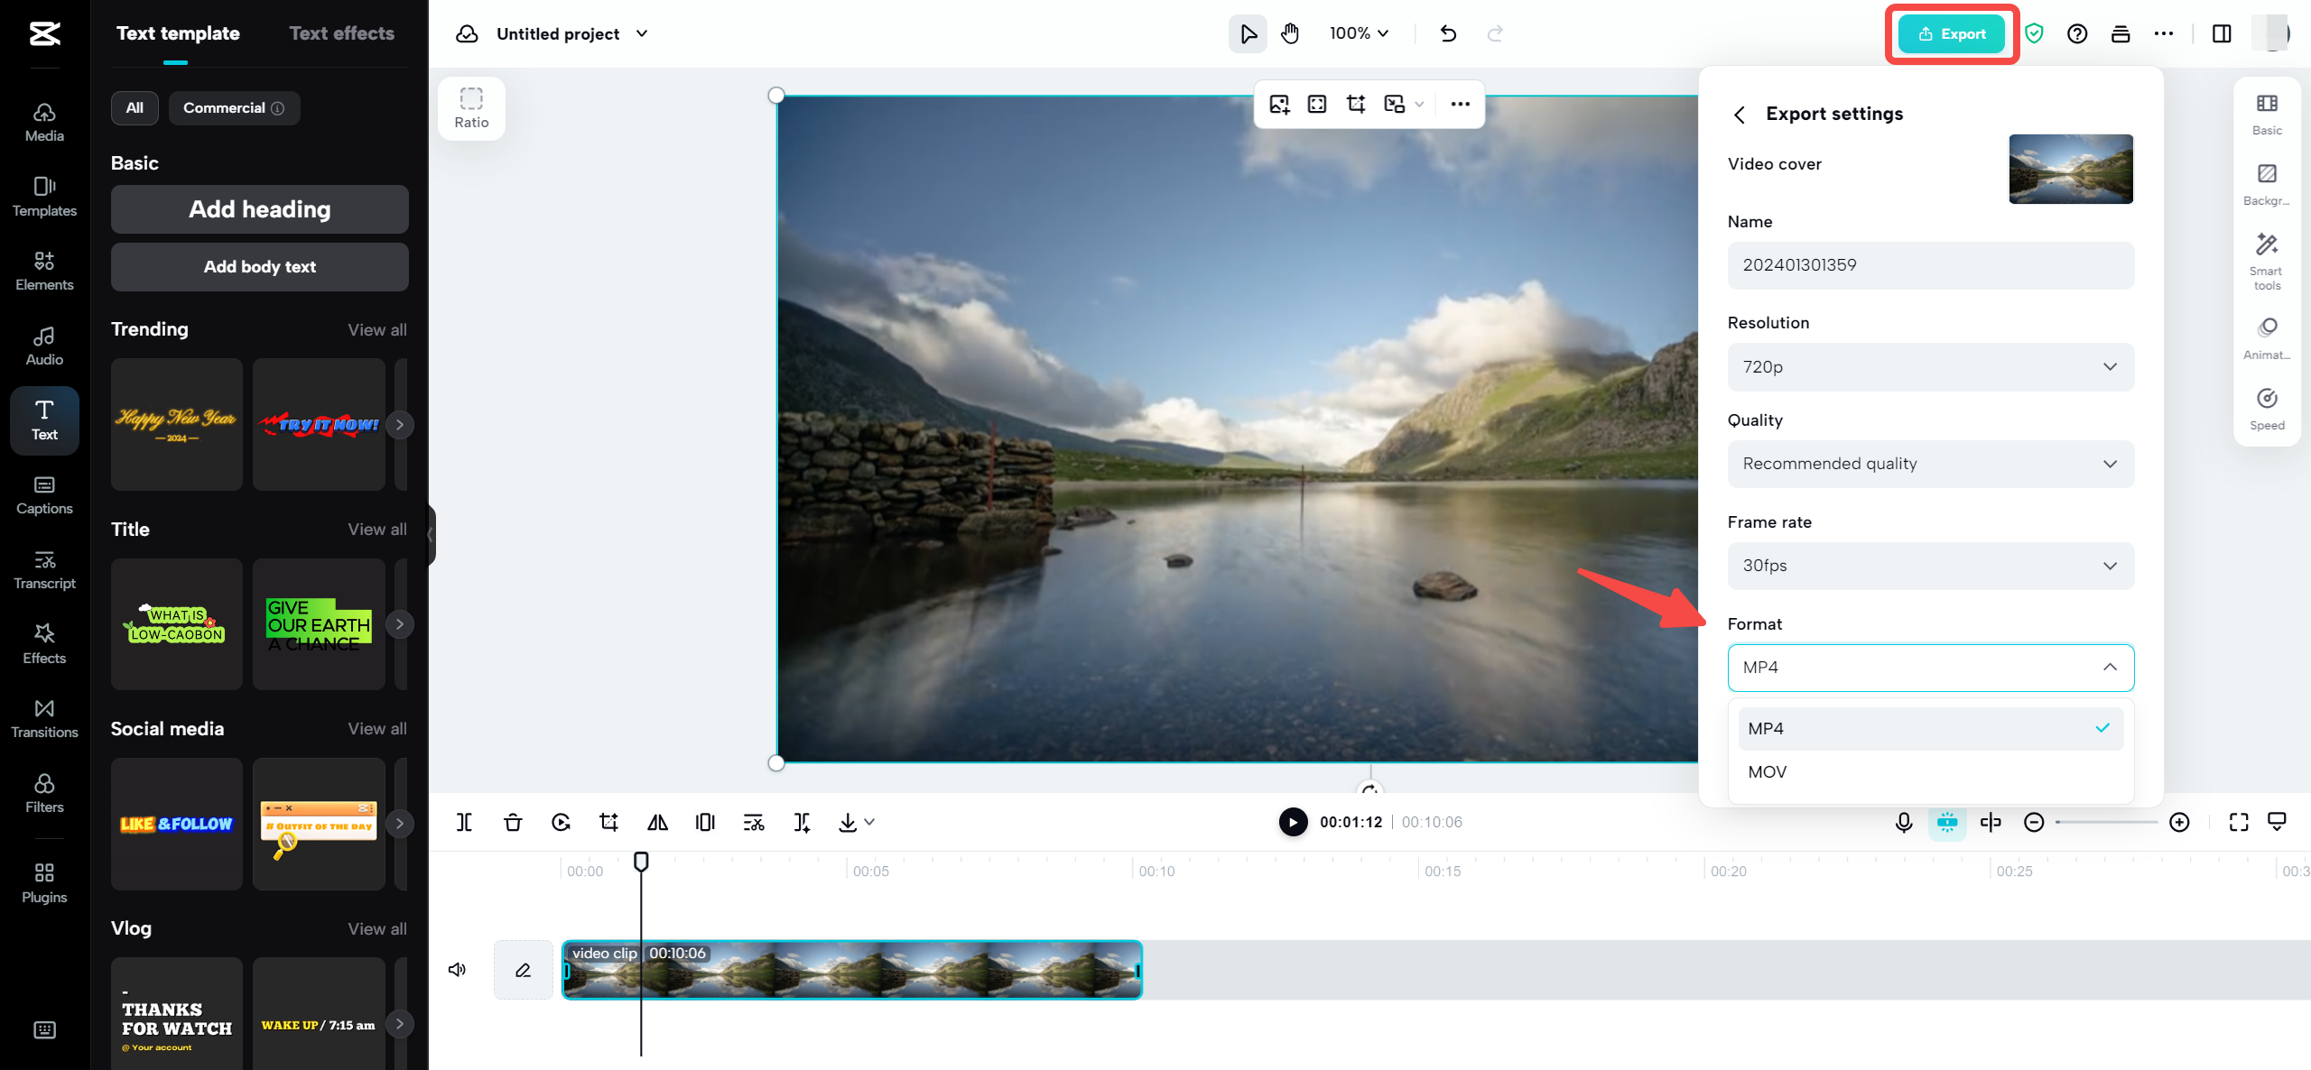This screenshot has width=2311, height=1070.
Task: Select the hand pan tool
Action: 1290,33
